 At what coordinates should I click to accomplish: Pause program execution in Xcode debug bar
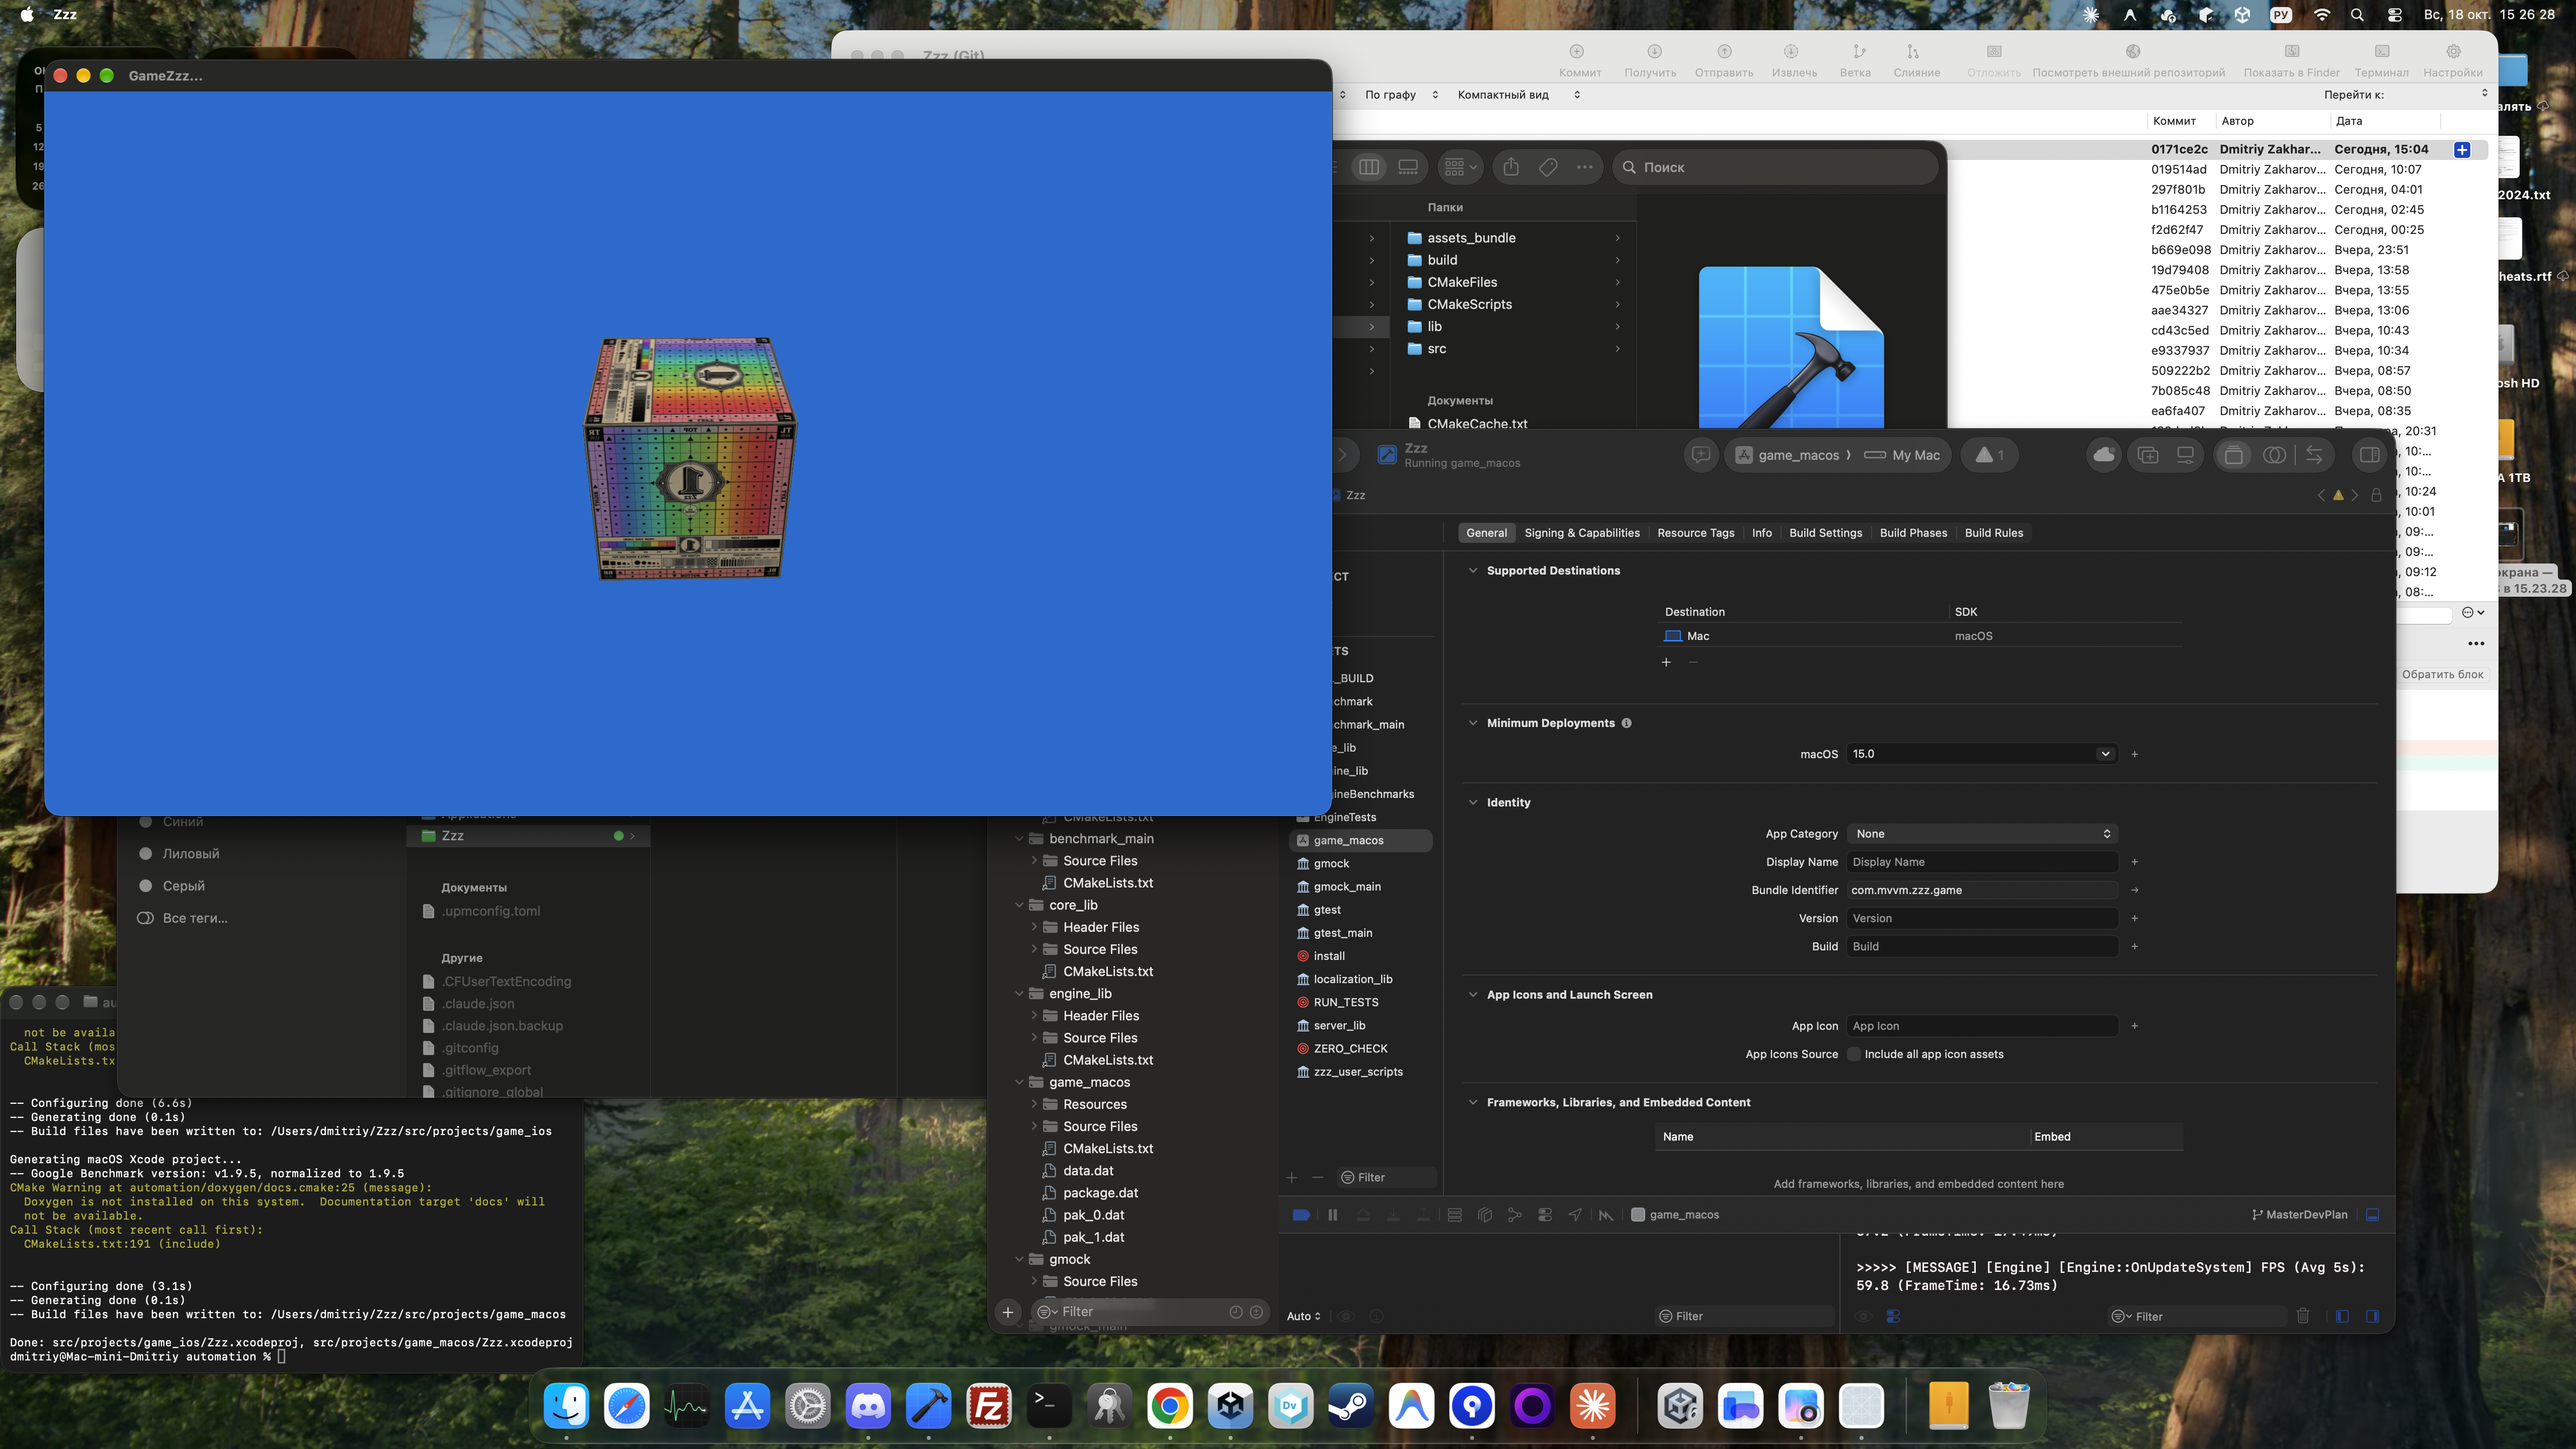[1332, 1214]
